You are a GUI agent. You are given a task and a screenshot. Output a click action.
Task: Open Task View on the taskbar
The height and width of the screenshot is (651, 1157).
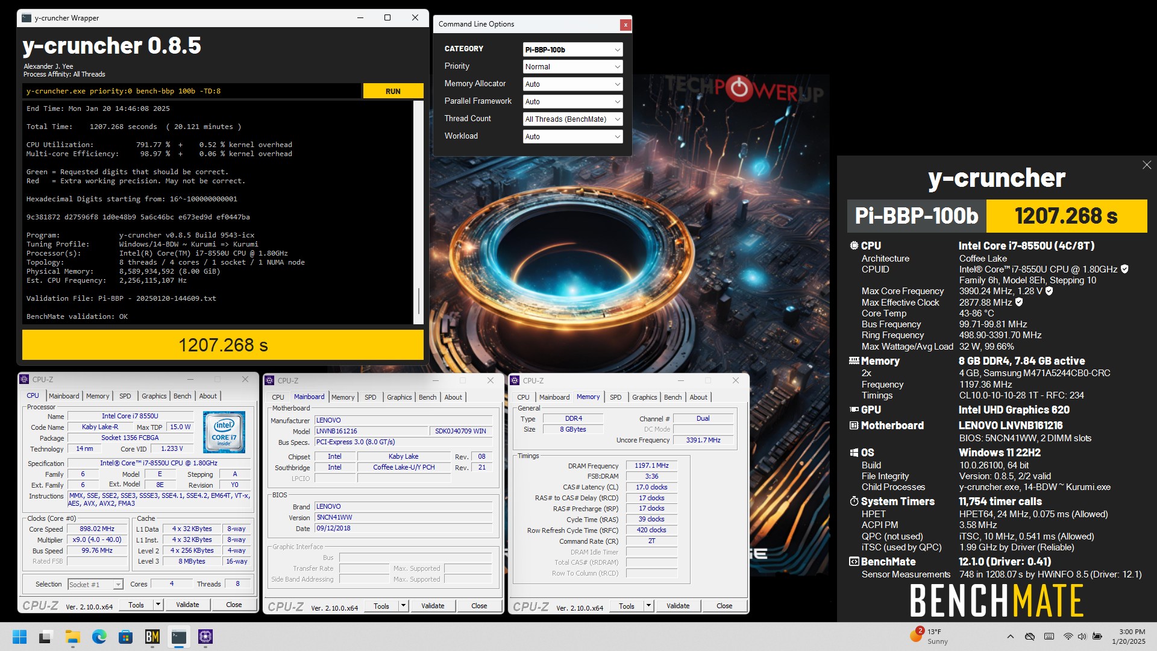click(x=45, y=637)
